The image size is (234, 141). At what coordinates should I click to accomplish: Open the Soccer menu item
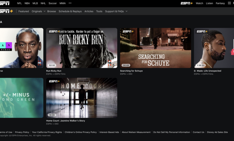coord(53,3)
